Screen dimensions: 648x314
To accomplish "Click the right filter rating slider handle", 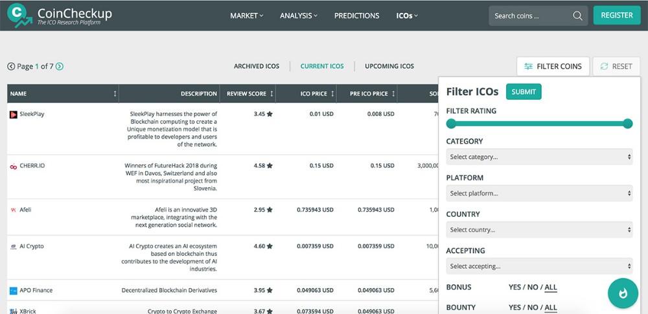I will [x=628, y=124].
